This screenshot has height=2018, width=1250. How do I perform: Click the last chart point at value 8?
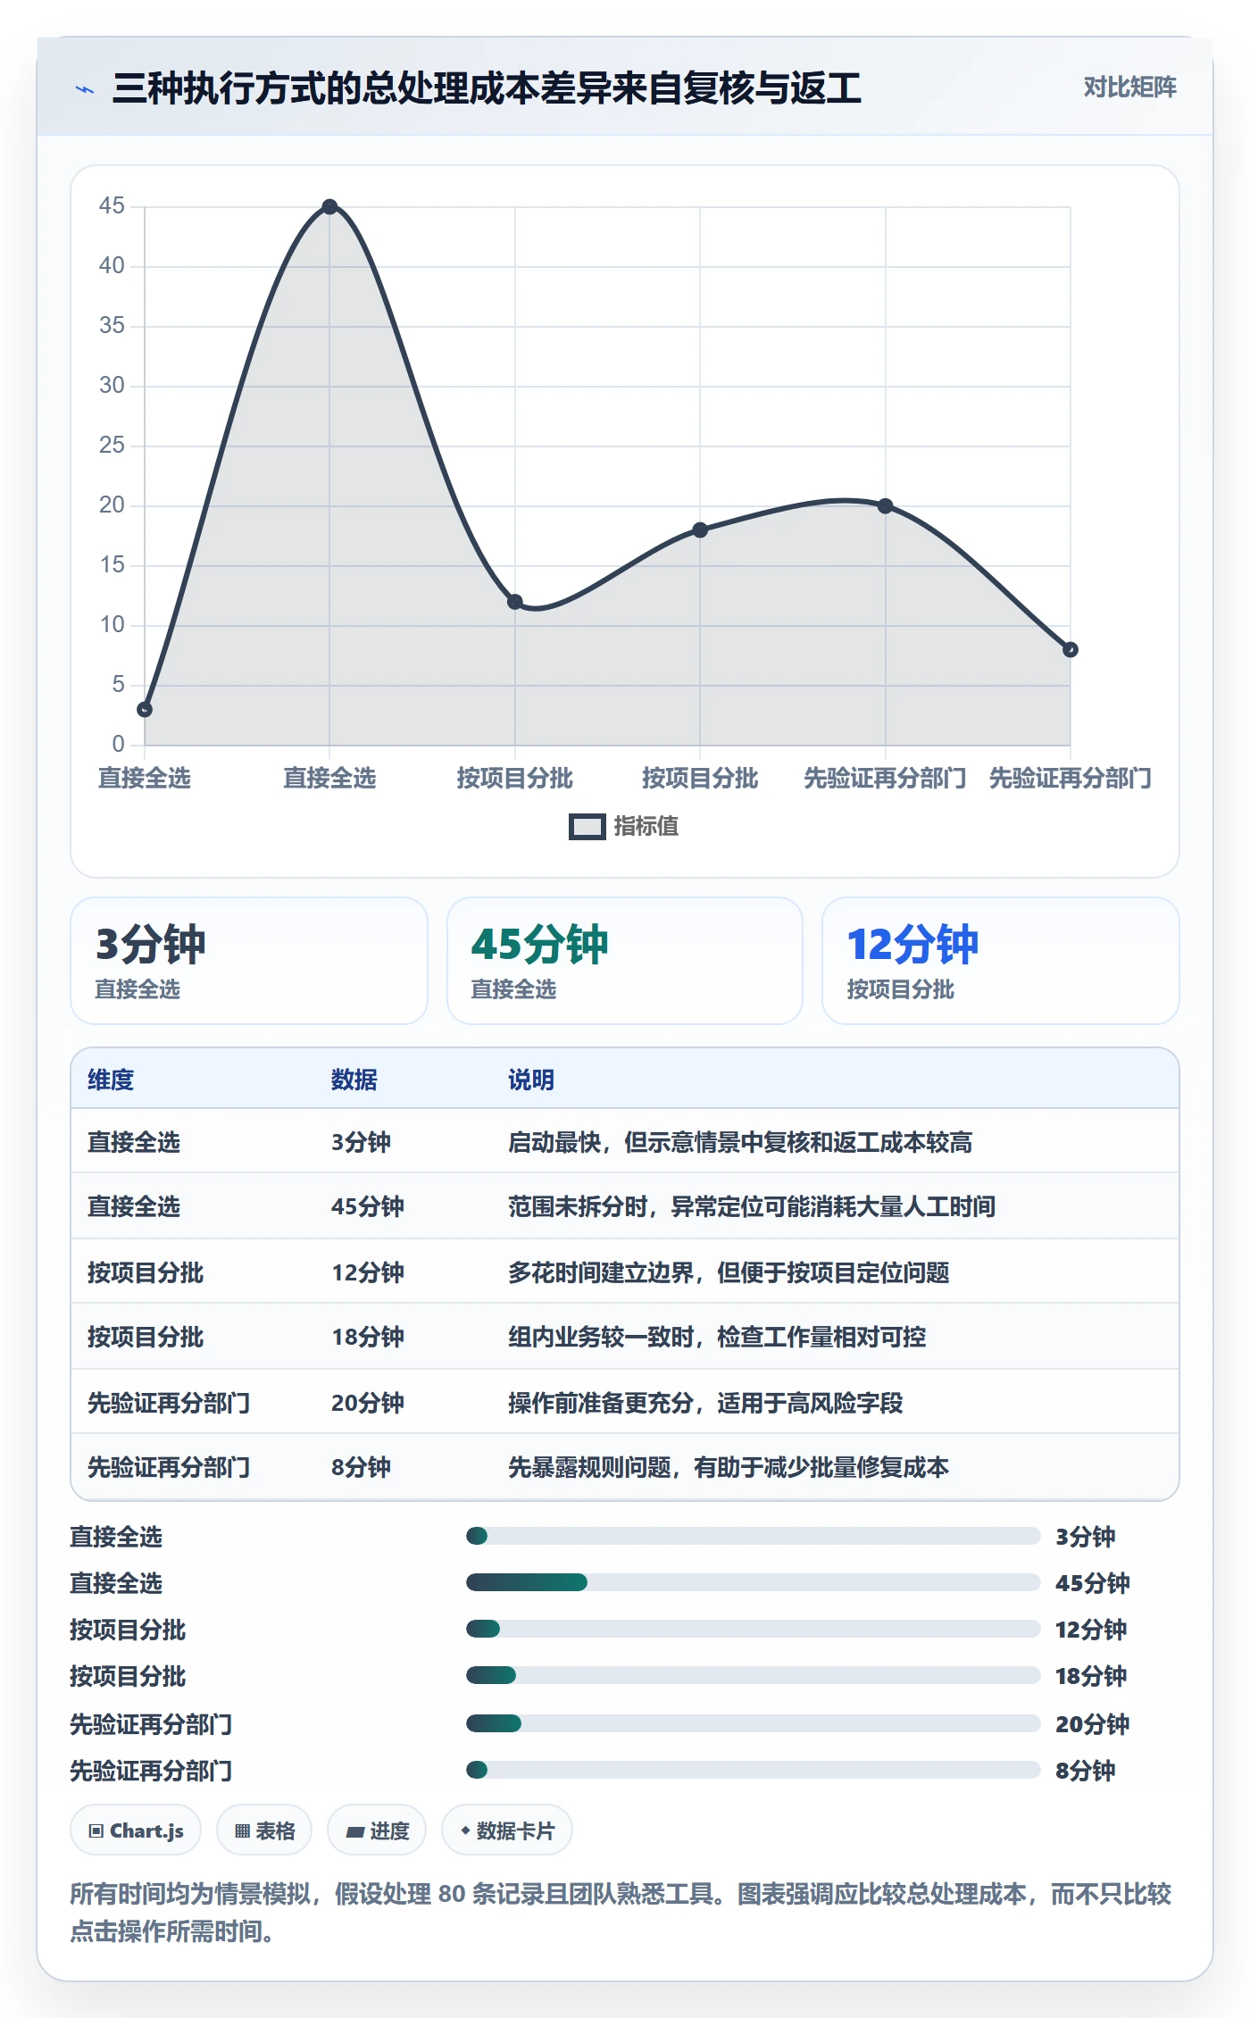1070,649
